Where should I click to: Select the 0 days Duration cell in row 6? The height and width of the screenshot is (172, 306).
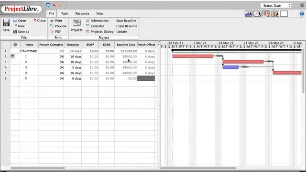click(73, 78)
